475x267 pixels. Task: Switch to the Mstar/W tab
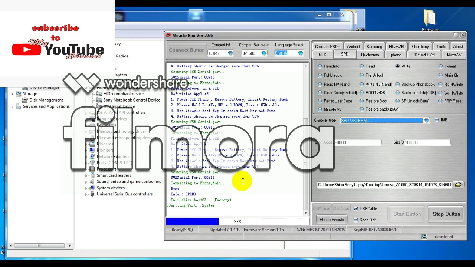pos(454,55)
